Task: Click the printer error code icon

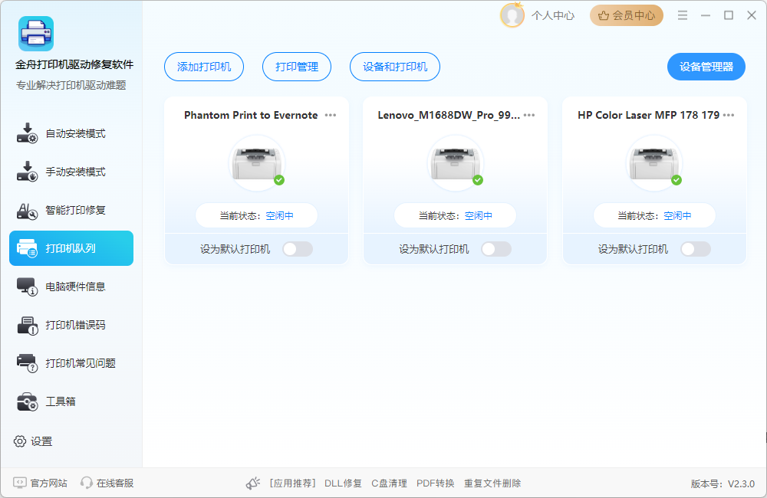Action: point(27,325)
